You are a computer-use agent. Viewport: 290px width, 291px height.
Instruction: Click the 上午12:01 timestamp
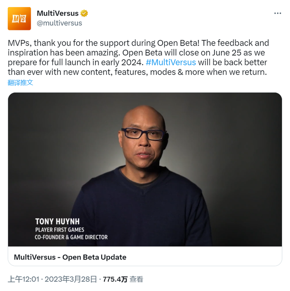pyautogui.click(x=24, y=279)
